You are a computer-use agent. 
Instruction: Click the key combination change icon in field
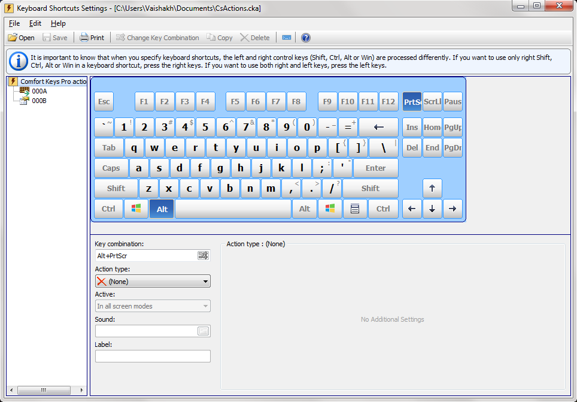pyautogui.click(x=203, y=255)
